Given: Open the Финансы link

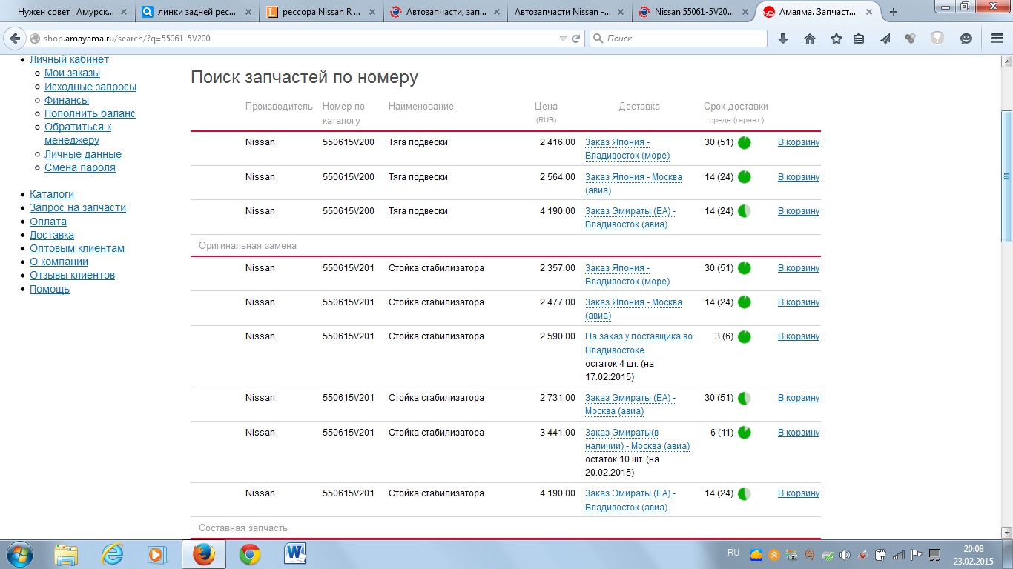Looking at the screenshot, I should (x=67, y=100).
